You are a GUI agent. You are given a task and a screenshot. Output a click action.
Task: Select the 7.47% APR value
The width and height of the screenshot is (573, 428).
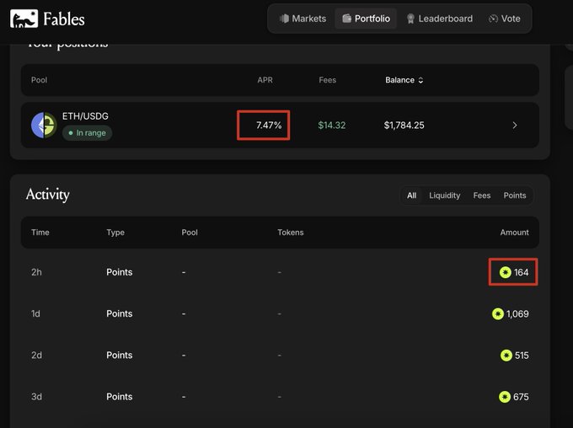coord(269,125)
